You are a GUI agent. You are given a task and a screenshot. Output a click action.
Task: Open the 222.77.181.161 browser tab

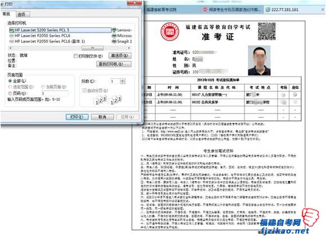tap(284, 10)
